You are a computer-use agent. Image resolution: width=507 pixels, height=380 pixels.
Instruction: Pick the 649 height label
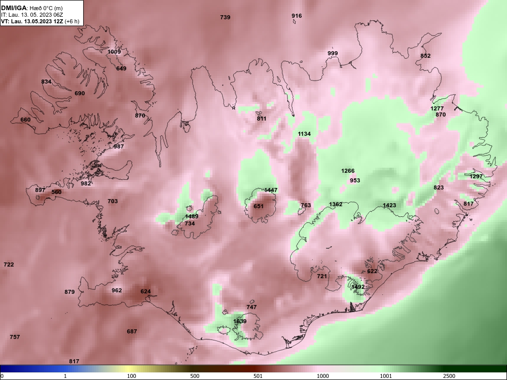click(121, 68)
